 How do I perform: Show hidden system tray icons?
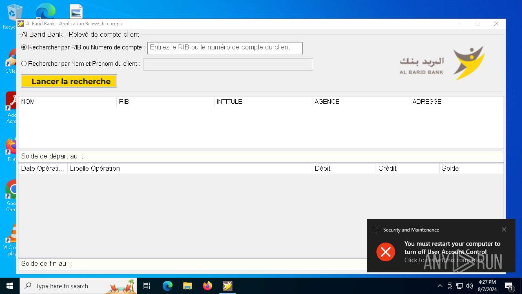click(440, 286)
